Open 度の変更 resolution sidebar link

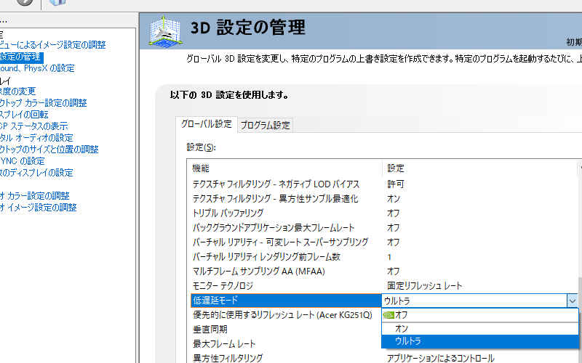pos(17,91)
